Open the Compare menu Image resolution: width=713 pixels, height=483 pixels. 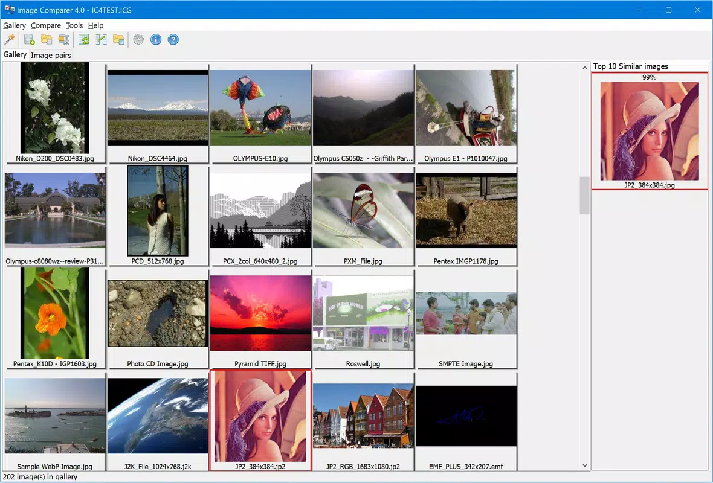coord(46,25)
